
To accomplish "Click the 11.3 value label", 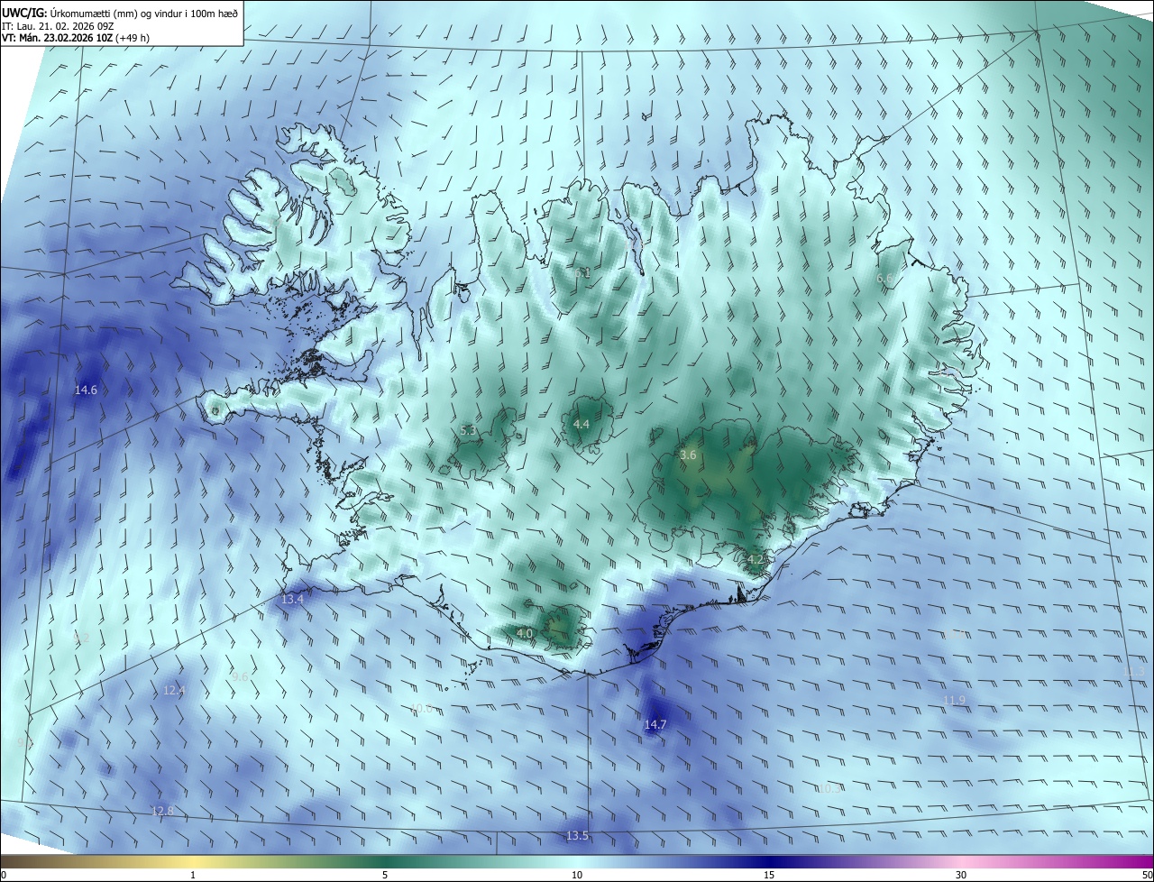I will point(1135,672).
